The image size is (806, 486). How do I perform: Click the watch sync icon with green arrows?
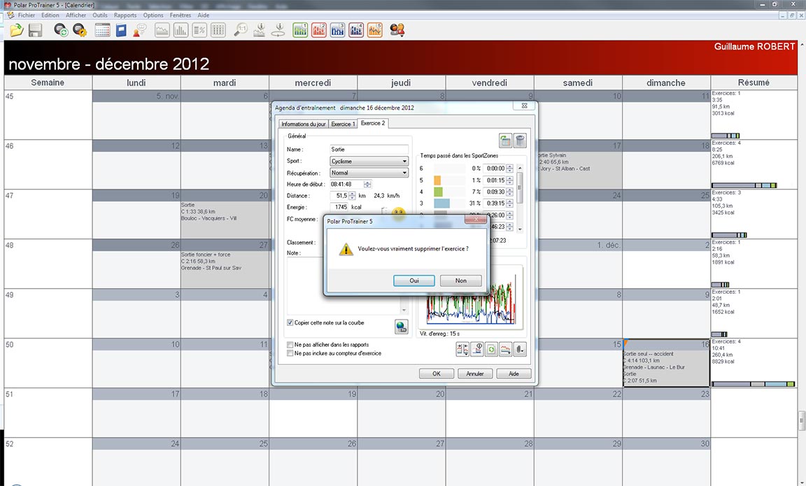click(61, 30)
